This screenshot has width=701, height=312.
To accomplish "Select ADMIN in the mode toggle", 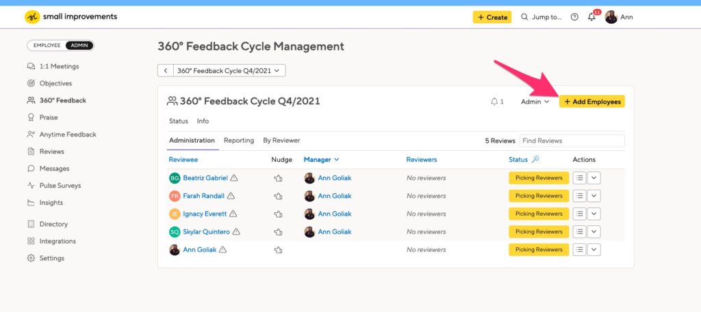I will [x=81, y=46].
